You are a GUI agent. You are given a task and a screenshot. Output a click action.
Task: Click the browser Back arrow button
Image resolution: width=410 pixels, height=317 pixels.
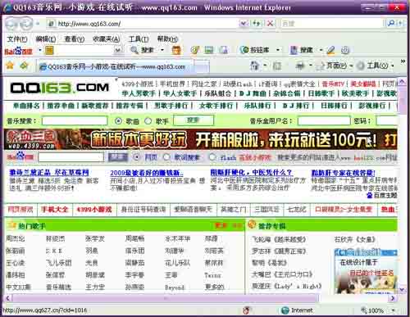tap(11, 24)
